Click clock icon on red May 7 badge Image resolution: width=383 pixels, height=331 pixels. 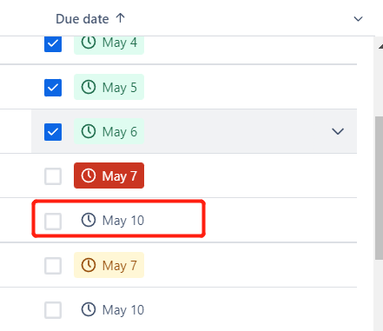89,175
